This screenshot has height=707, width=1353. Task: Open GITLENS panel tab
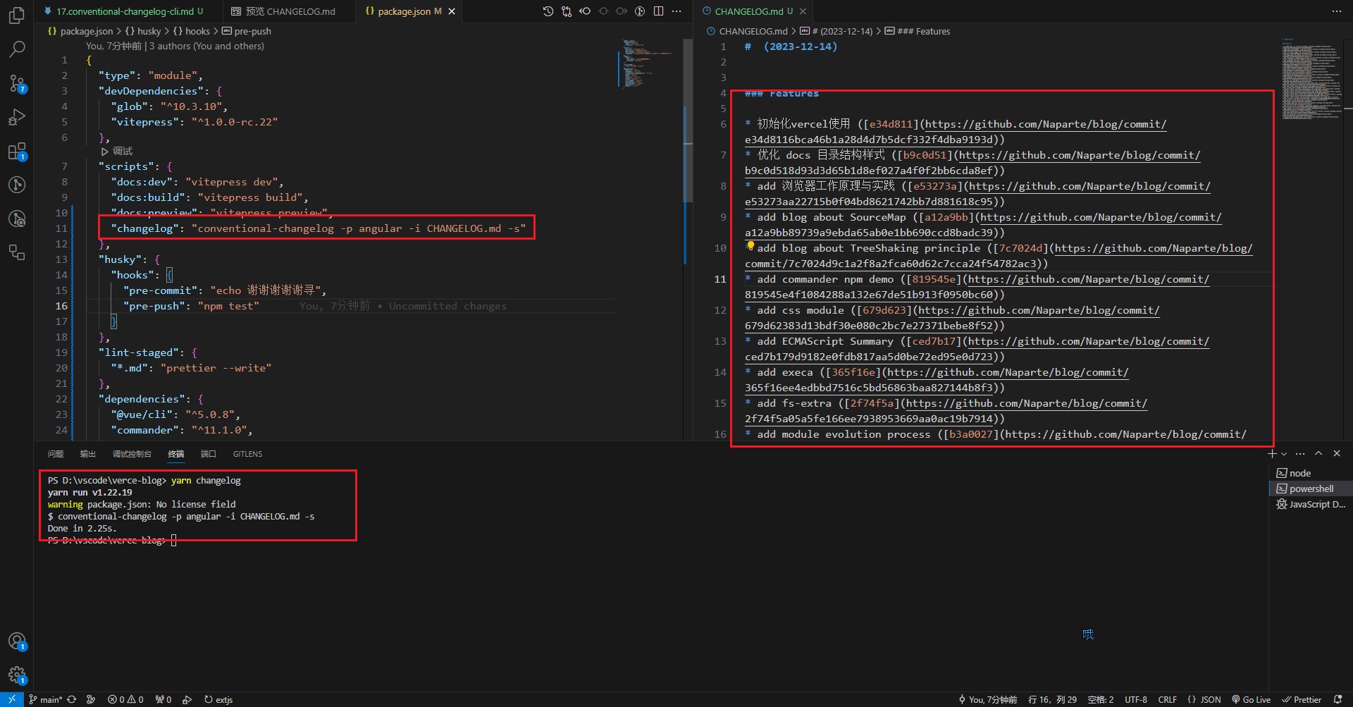247,454
